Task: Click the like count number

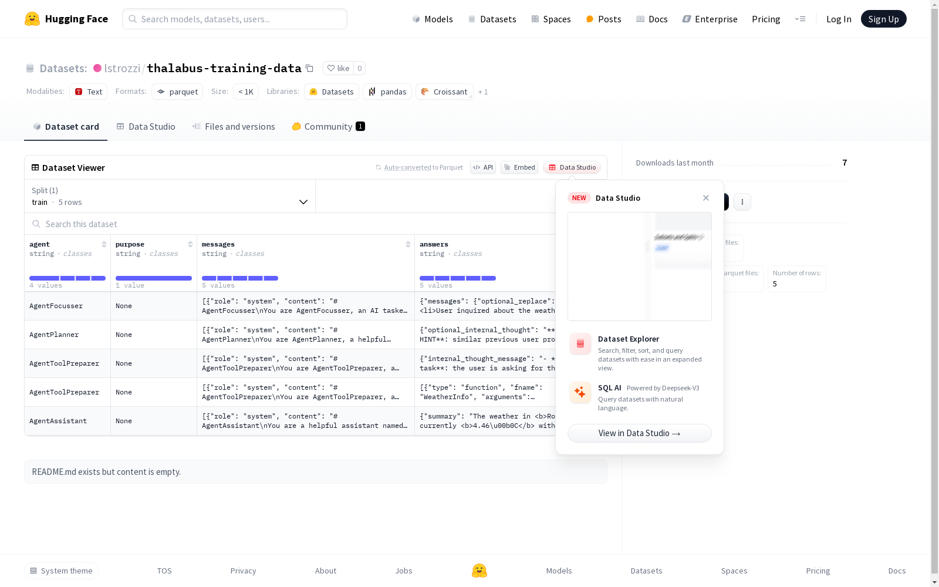Action: [360, 68]
